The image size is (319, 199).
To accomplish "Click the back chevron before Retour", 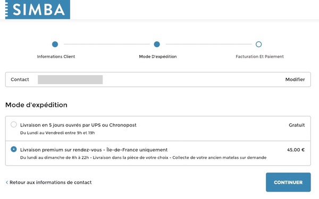I will tap(7, 183).
